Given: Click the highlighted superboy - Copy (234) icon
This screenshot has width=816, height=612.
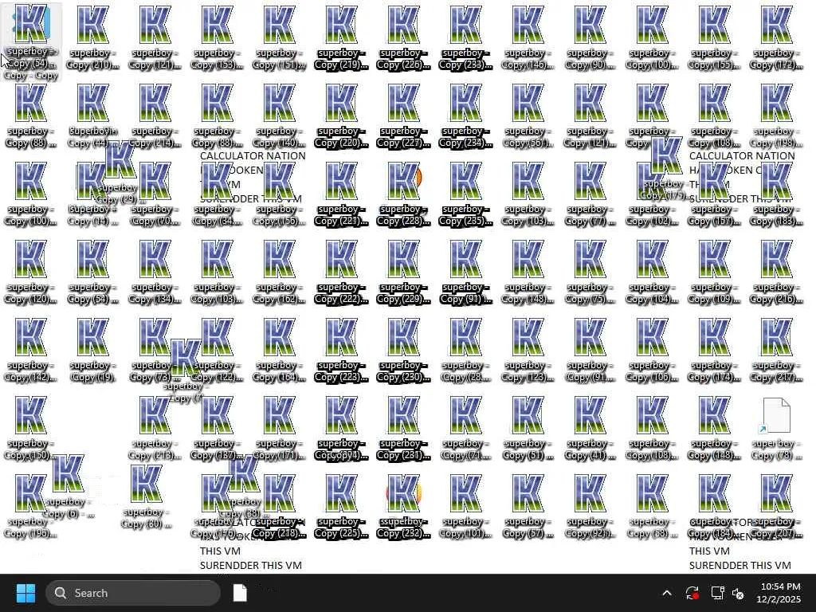Looking at the screenshot, I should 465,116.
